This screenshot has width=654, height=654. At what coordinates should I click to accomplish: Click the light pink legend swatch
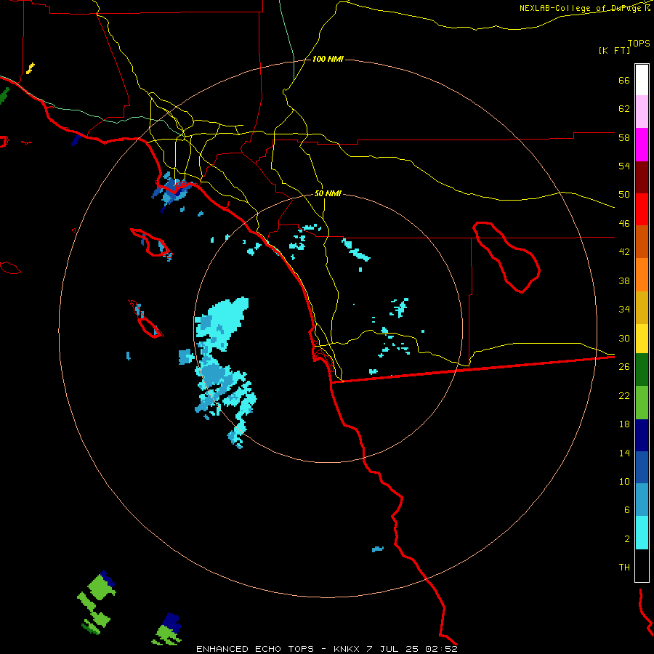point(642,111)
